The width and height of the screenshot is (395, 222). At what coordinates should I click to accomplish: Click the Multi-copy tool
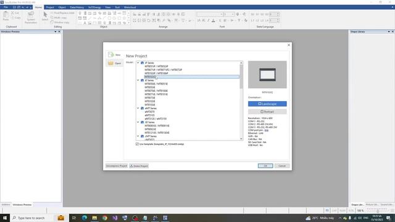pos(59,18)
